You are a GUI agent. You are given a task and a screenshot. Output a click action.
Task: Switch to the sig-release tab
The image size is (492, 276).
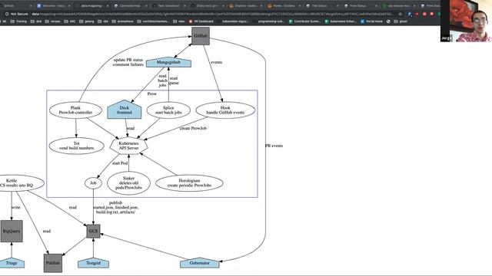(x=398, y=5)
